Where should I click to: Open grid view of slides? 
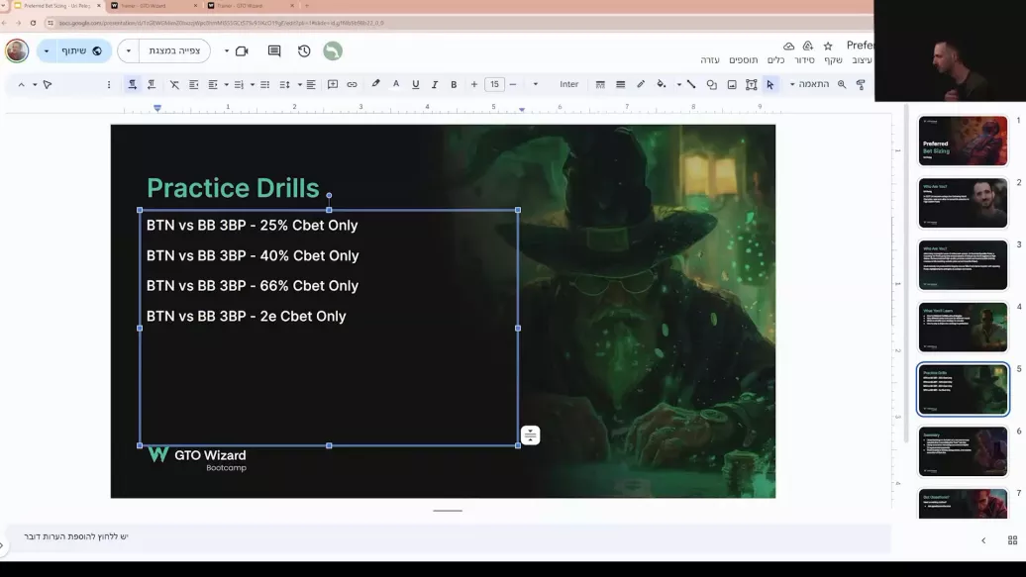pos(1012,540)
